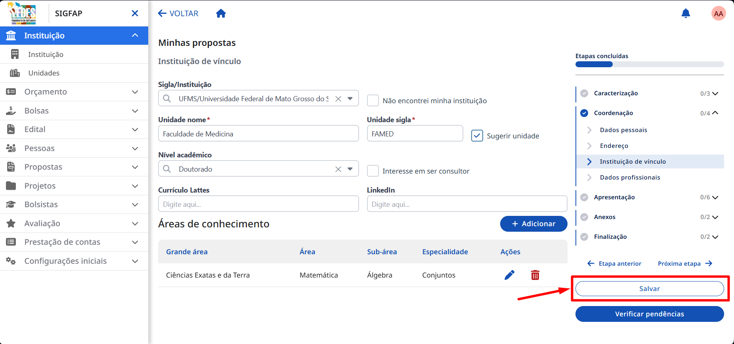Expand the Apresentação step chevron
This screenshot has height=344, width=734.
tap(715, 197)
